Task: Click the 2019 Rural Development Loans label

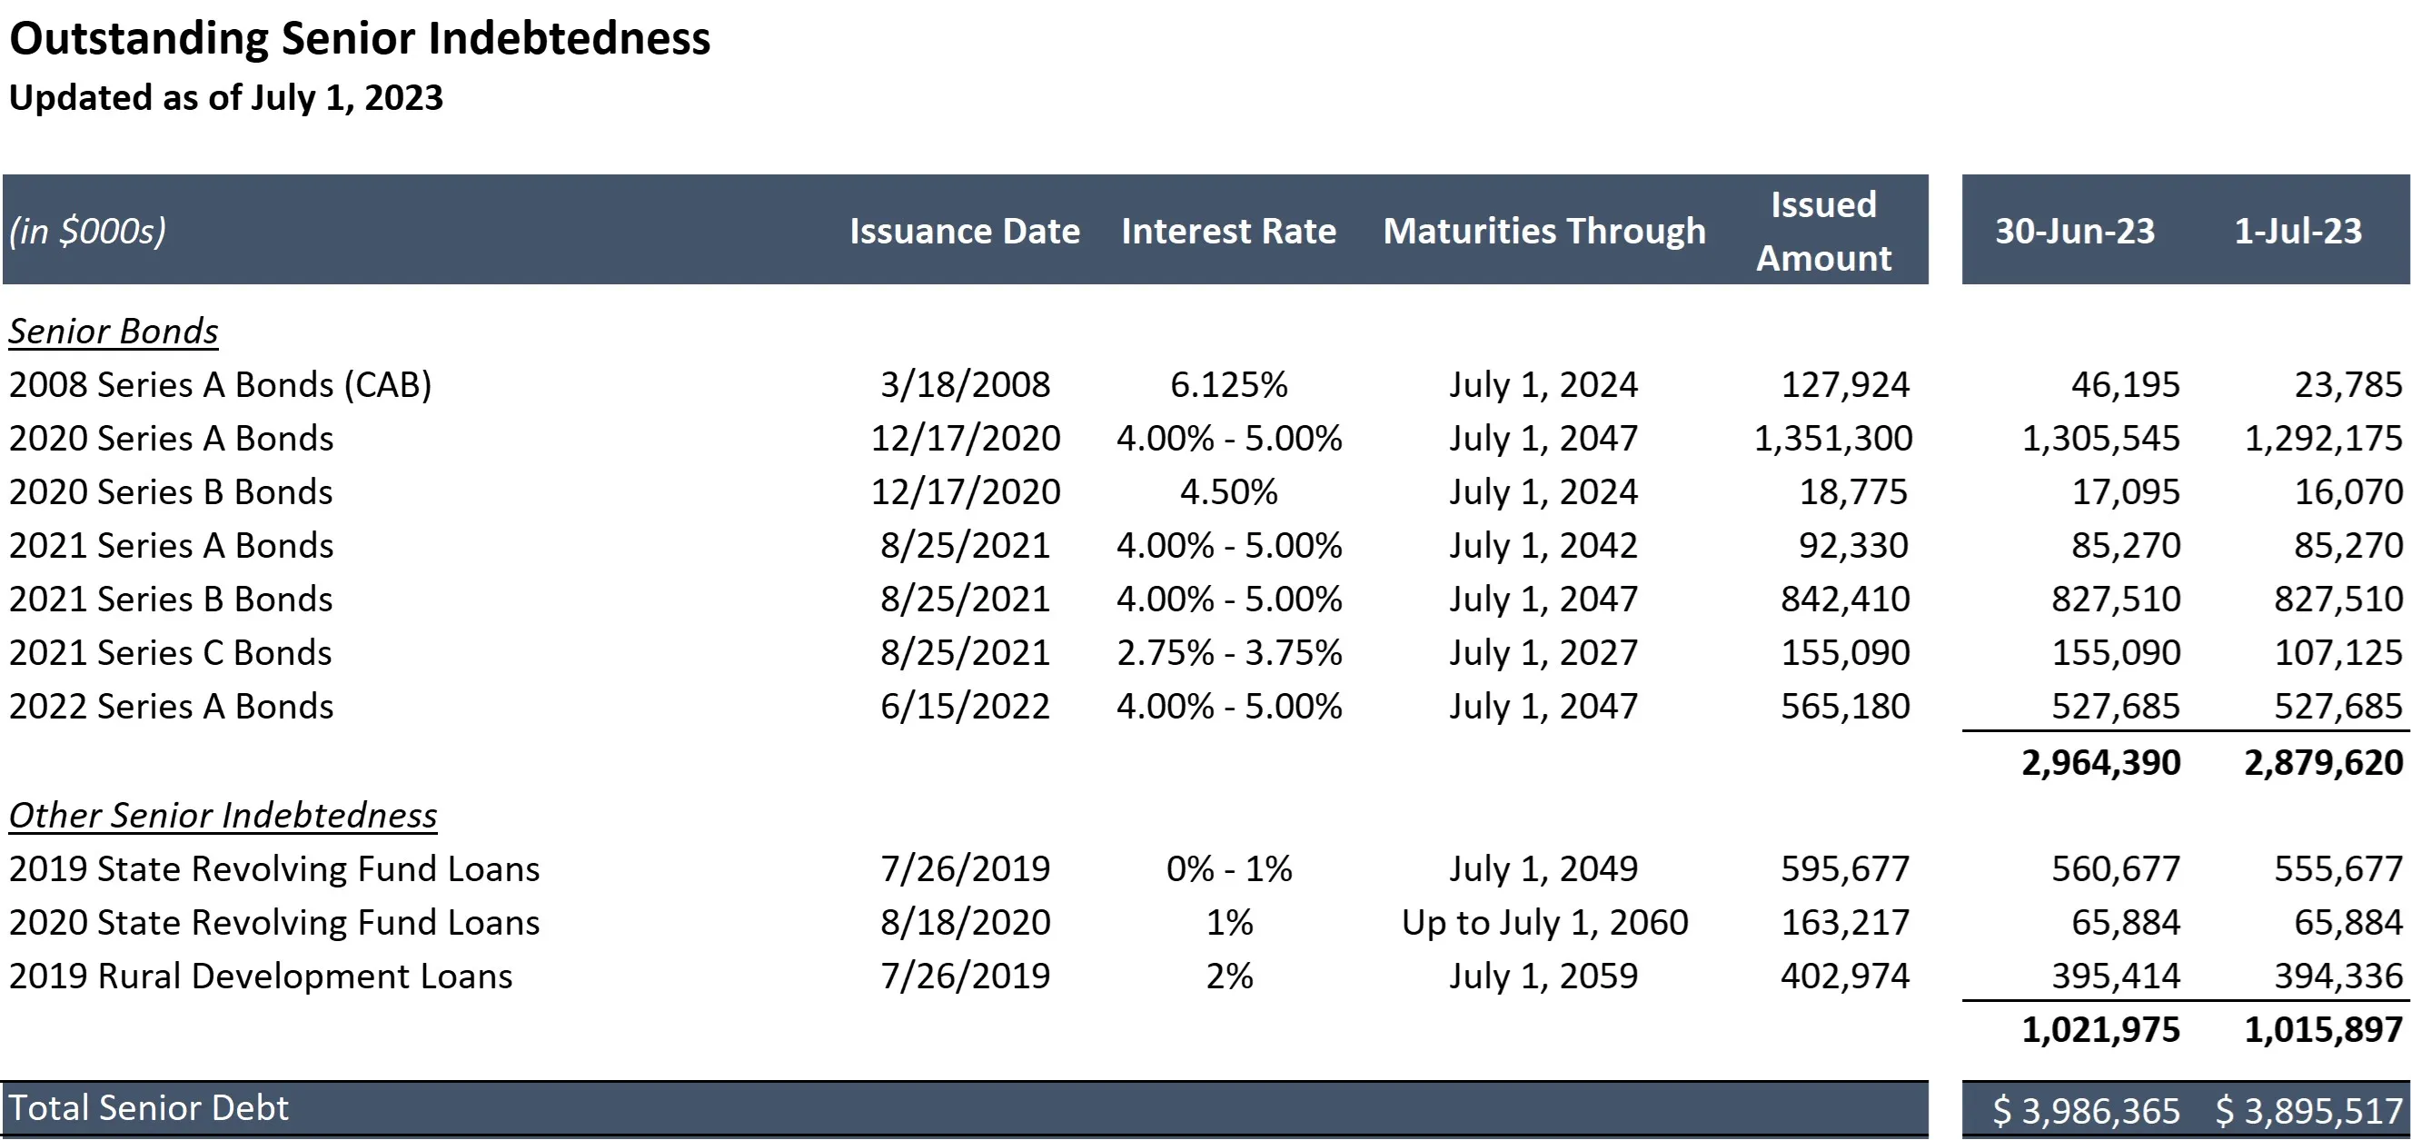Action: point(260,976)
